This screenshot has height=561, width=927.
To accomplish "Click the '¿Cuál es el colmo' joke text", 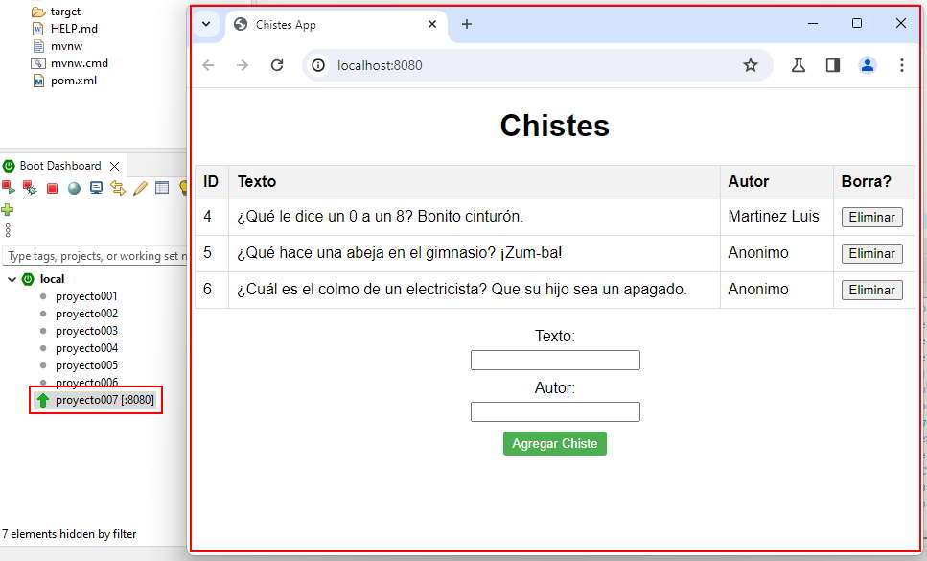I will (x=462, y=289).
